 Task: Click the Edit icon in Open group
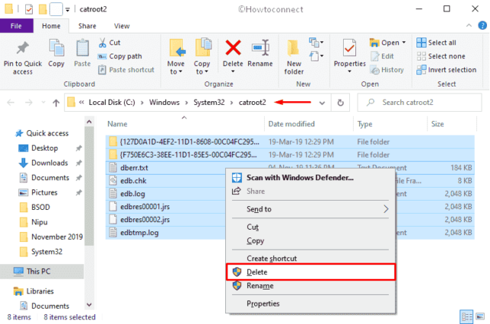374,56
